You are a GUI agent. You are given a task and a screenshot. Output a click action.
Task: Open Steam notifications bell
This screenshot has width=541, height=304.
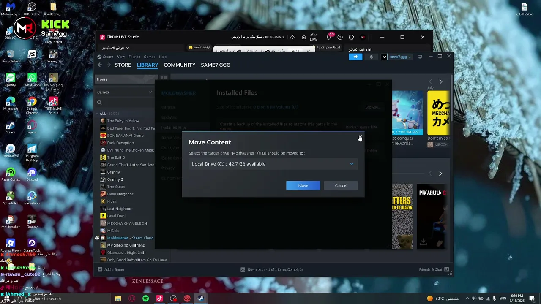(372, 57)
